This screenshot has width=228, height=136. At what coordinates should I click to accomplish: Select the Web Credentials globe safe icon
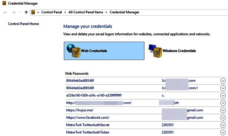(73, 51)
